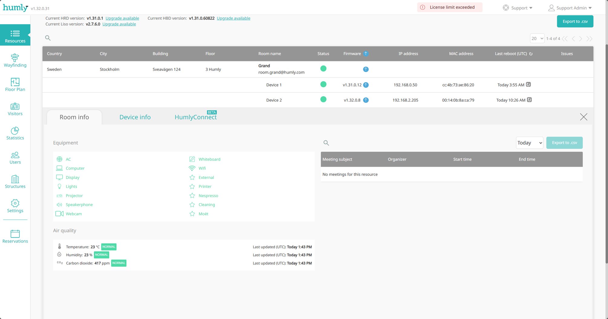The image size is (608, 319).
Task: Open the Floor Plan sidebar section
Action: pyautogui.click(x=15, y=85)
